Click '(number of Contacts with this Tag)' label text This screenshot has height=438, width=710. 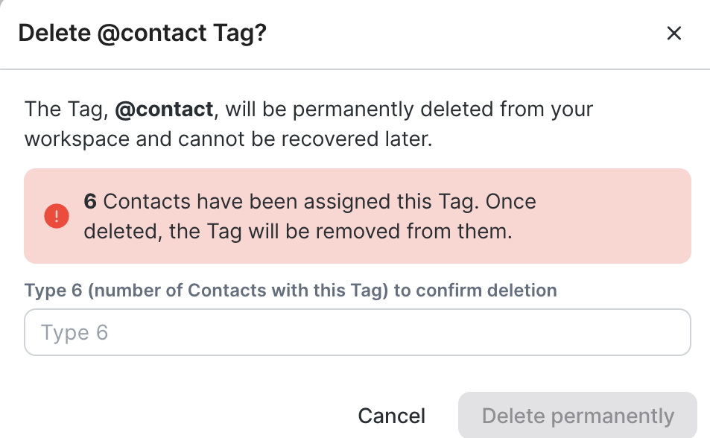click(238, 290)
